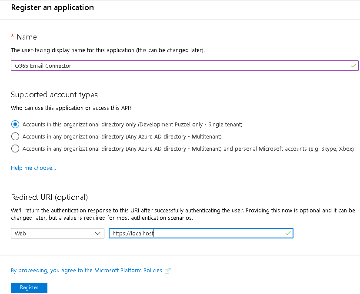Screen dimensions: 360x294
Task: Click the Supported account types heading
Action: pyautogui.click(x=54, y=95)
